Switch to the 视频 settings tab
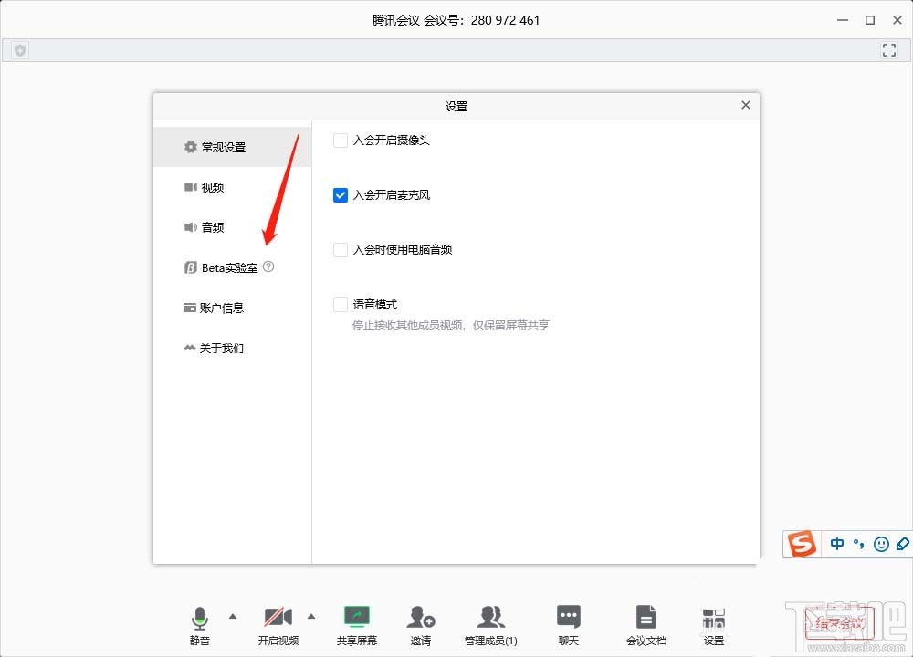 (213, 187)
